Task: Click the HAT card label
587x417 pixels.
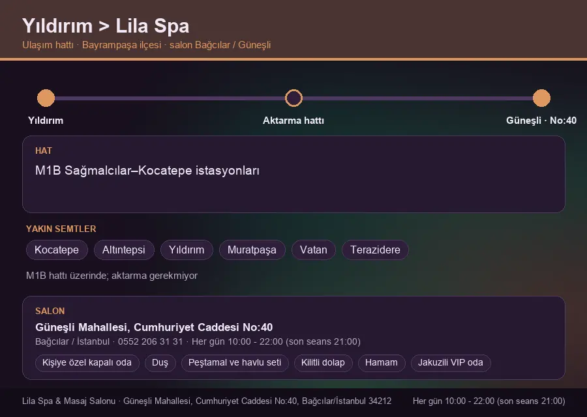Action: 44,151
